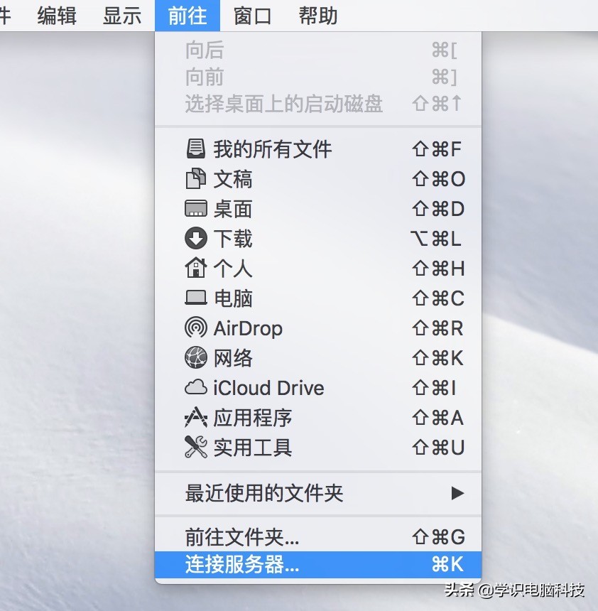Click the 电脑 computer icon
Image resolution: width=598 pixels, height=611 pixels.
click(195, 298)
